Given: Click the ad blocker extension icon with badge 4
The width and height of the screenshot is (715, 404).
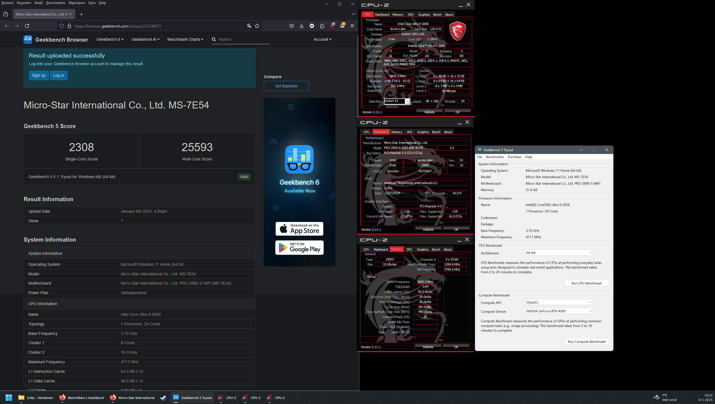Looking at the screenshot, I should 332,26.
